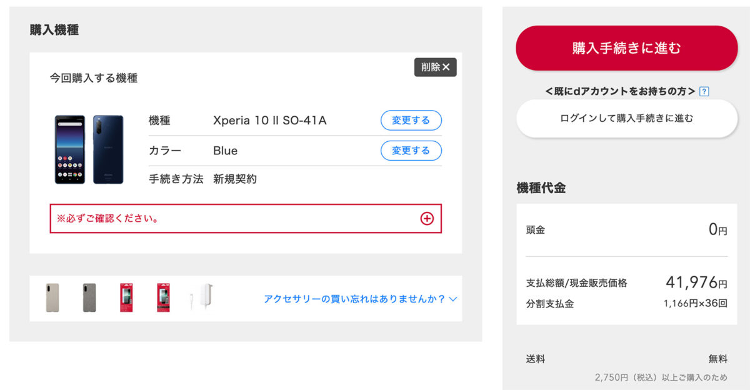
Task: Open the dアカウント help question mark icon
Action: tap(704, 91)
